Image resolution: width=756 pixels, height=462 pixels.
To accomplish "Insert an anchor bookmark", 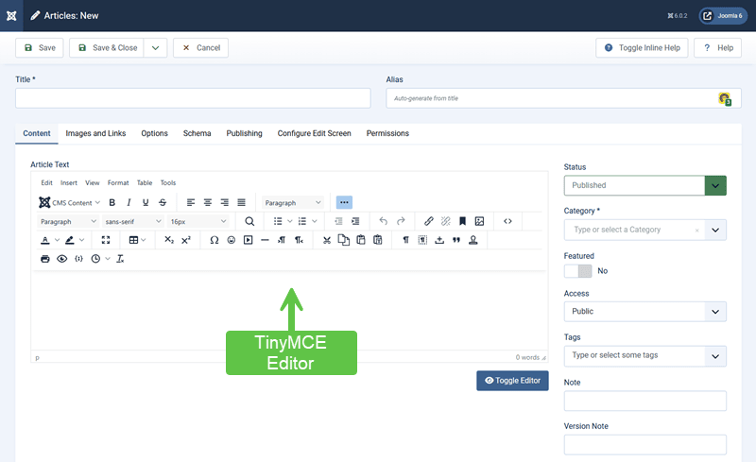I will coord(462,221).
